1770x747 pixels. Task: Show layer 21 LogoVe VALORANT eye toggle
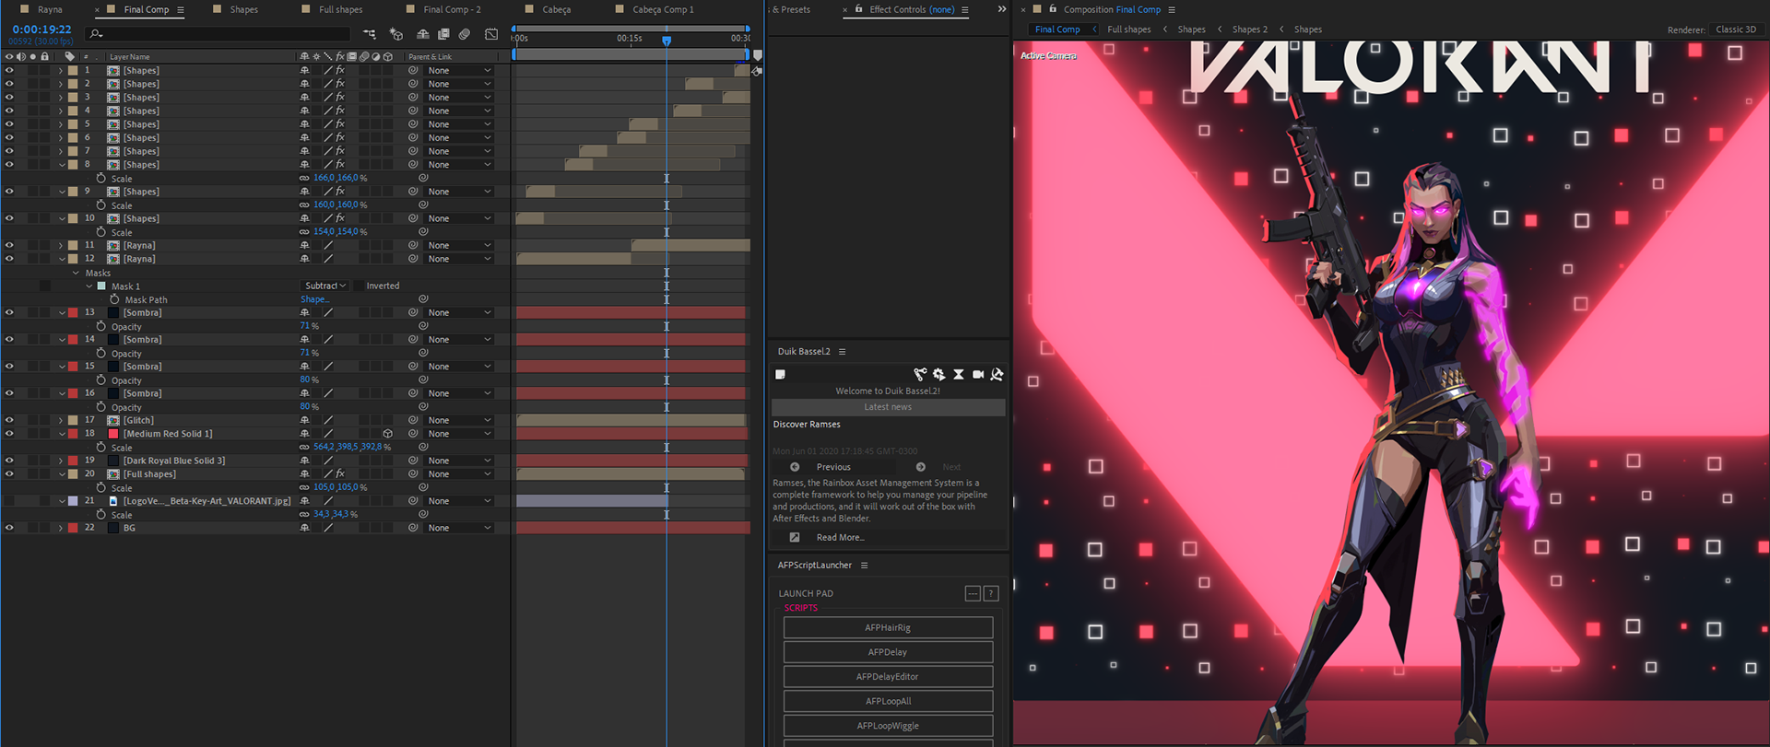pyautogui.click(x=9, y=501)
